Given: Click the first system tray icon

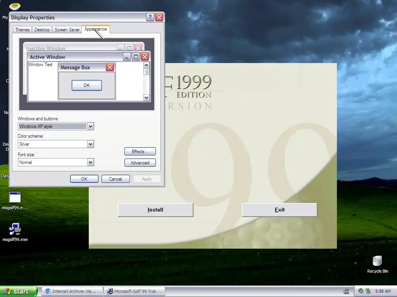Looking at the screenshot, I should coord(360,291).
